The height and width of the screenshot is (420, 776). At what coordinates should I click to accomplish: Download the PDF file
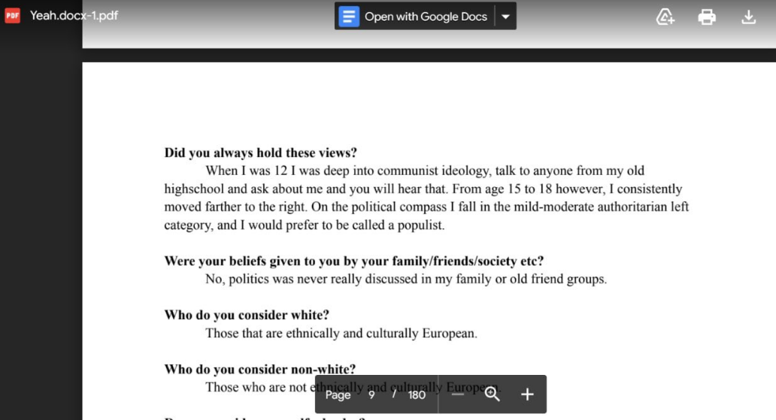click(x=748, y=17)
